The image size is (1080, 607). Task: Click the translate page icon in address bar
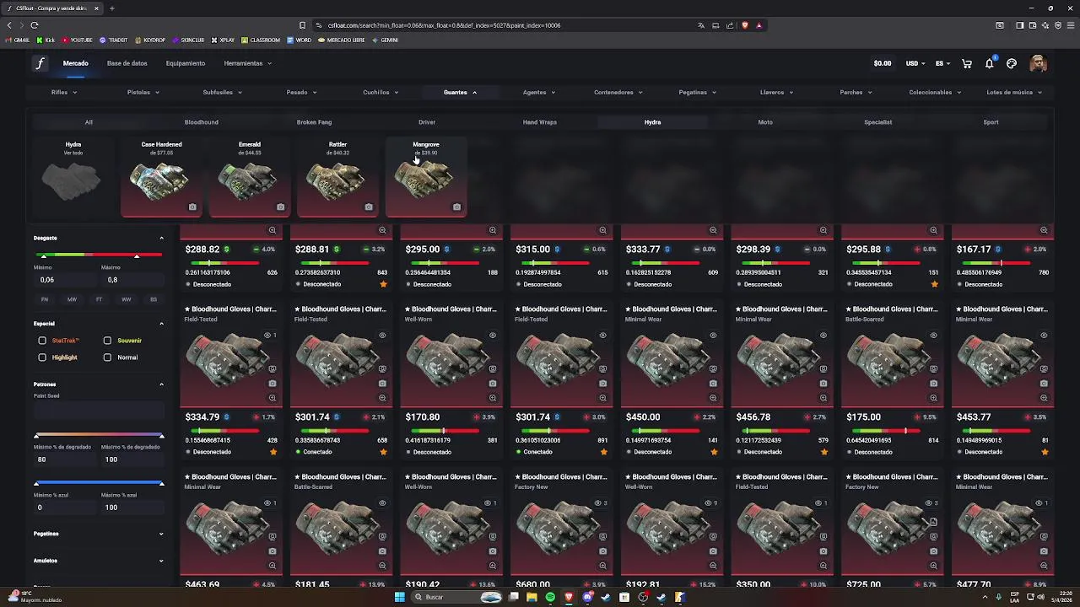tap(701, 25)
